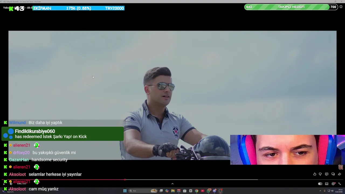
Task: Click chat user 'drfoxy20'
Action: (21, 153)
